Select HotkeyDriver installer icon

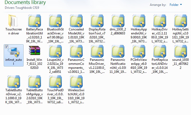tap(160, 21)
